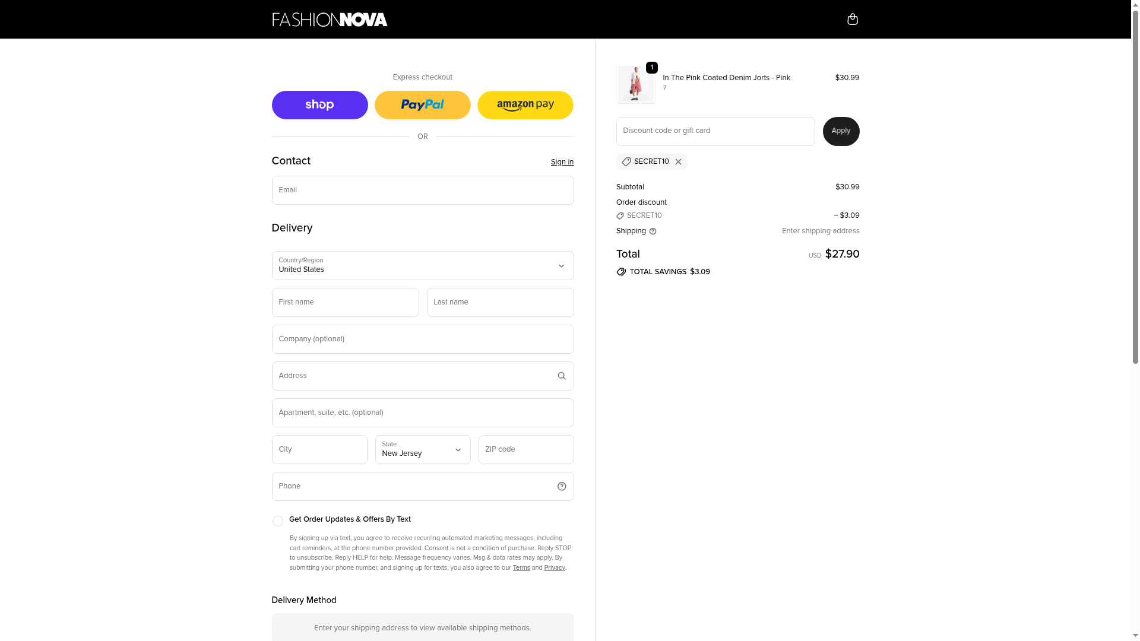
Task: Open the Privacy link
Action: point(554,568)
